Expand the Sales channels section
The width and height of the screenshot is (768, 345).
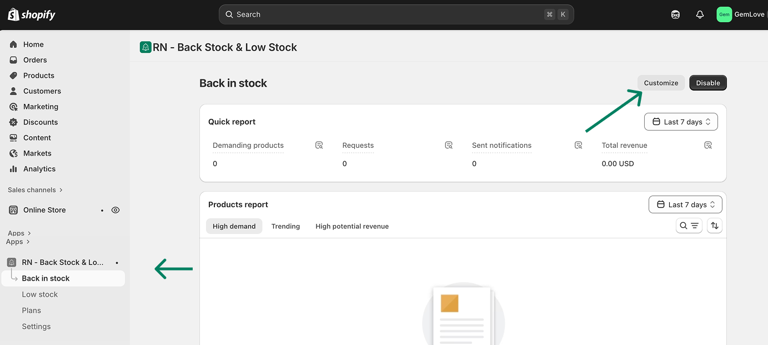coord(35,190)
